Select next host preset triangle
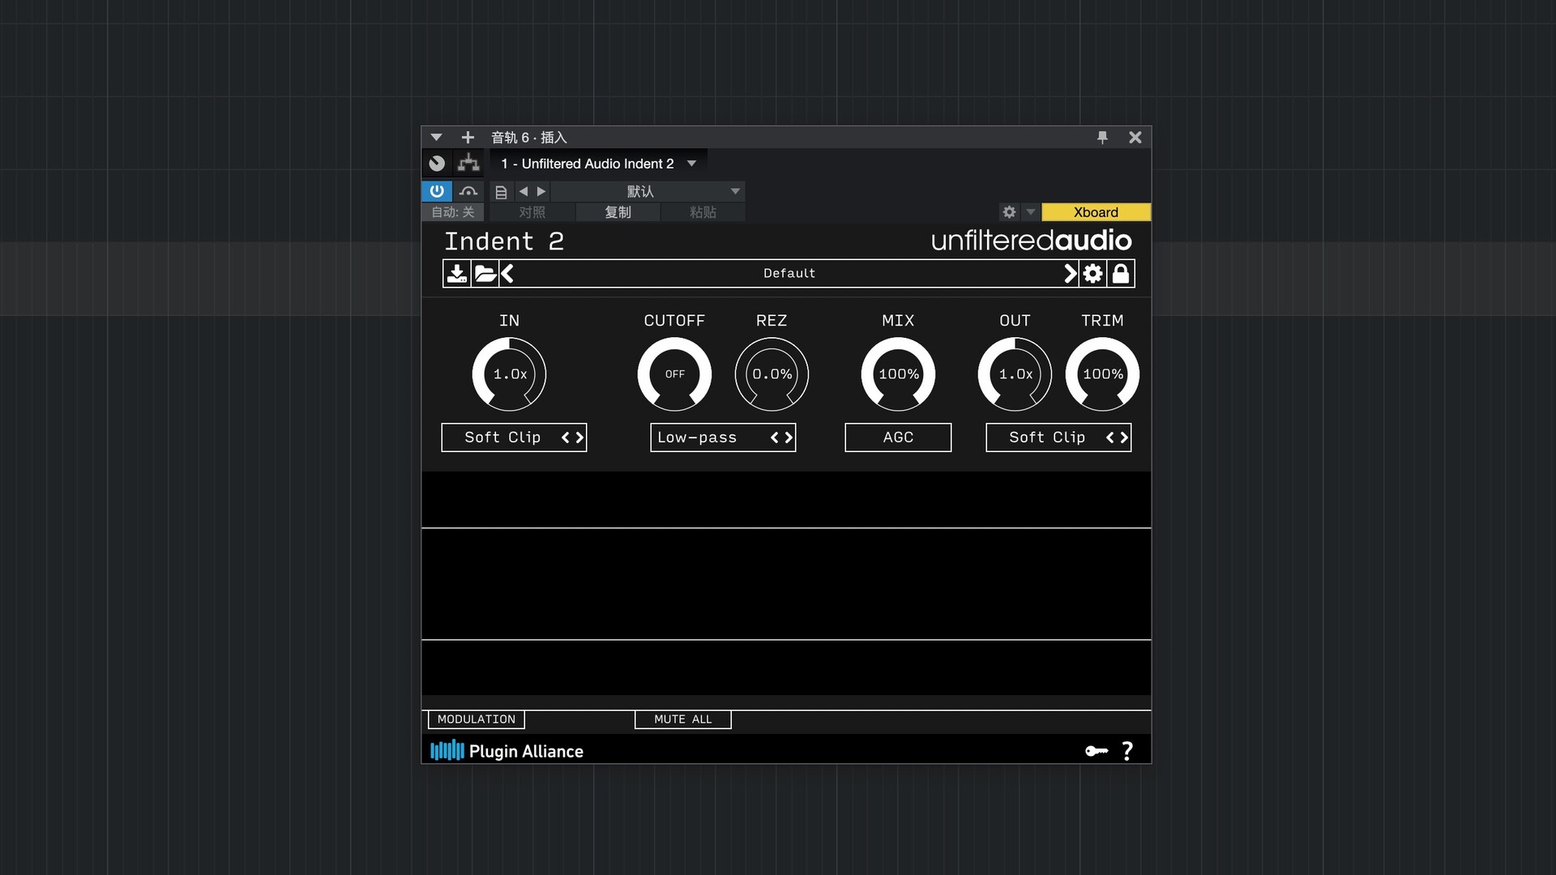1556x875 pixels. 541,192
